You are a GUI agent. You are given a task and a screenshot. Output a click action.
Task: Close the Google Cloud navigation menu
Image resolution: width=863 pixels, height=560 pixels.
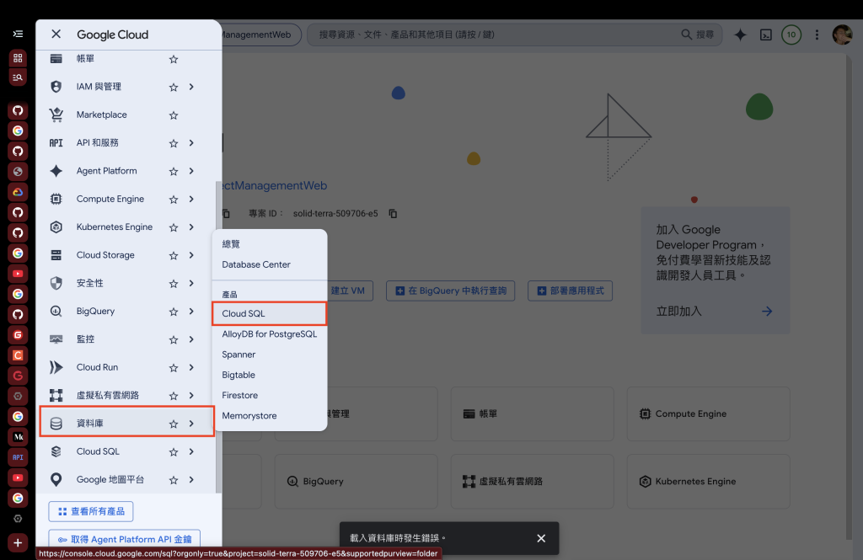(x=56, y=35)
